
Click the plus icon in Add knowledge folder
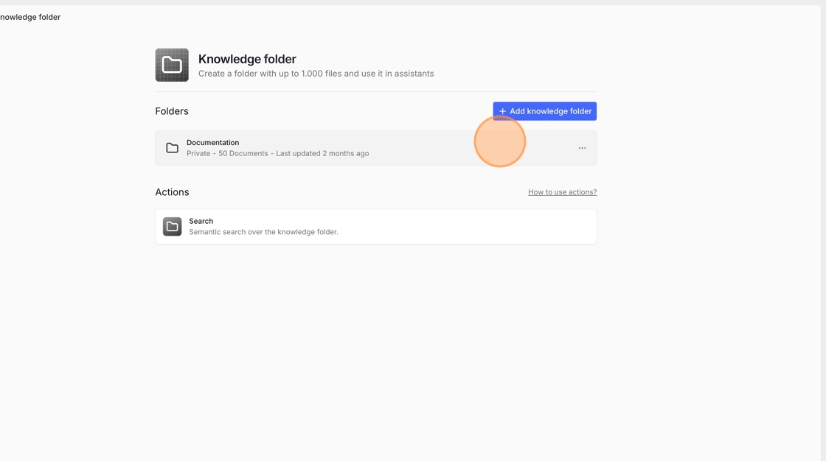pyautogui.click(x=502, y=111)
